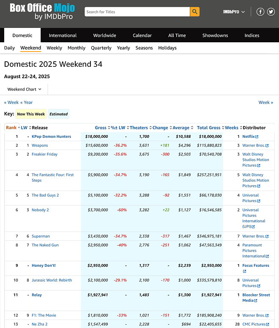The width and height of the screenshot is (279, 328).
Task: Switch to the International tab
Action: point(63,36)
